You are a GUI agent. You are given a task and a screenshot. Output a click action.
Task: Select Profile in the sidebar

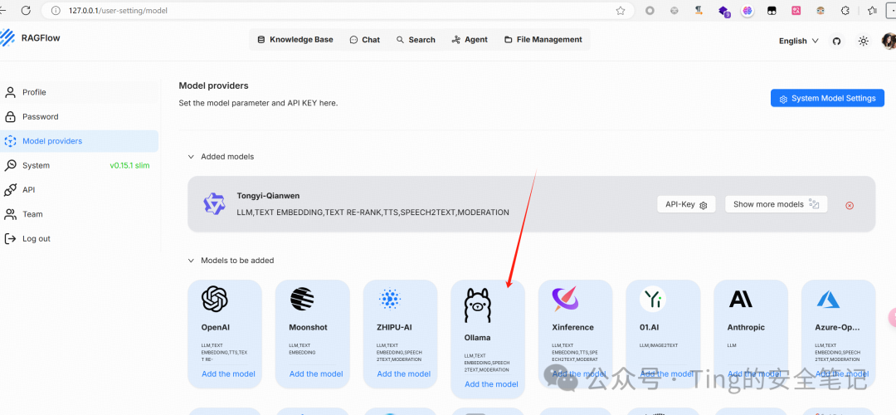[x=80, y=92]
